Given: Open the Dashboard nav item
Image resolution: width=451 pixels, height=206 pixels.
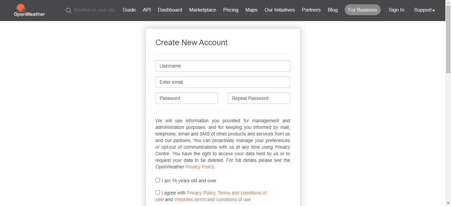Looking at the screenshot, I should point(170,10).
